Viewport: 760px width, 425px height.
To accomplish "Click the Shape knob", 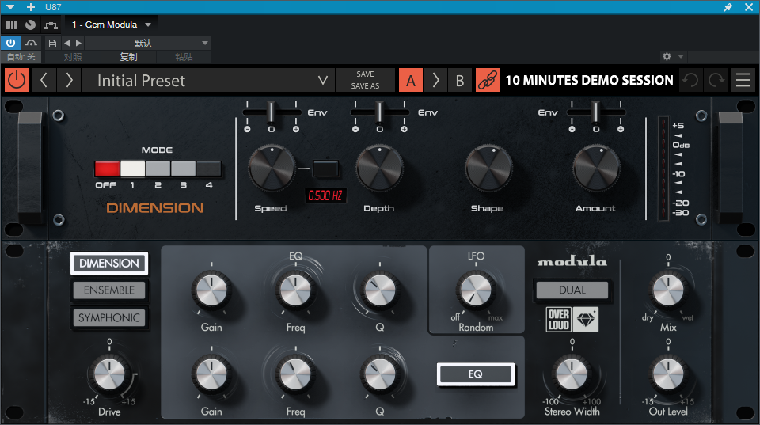I will click(488, 168).
